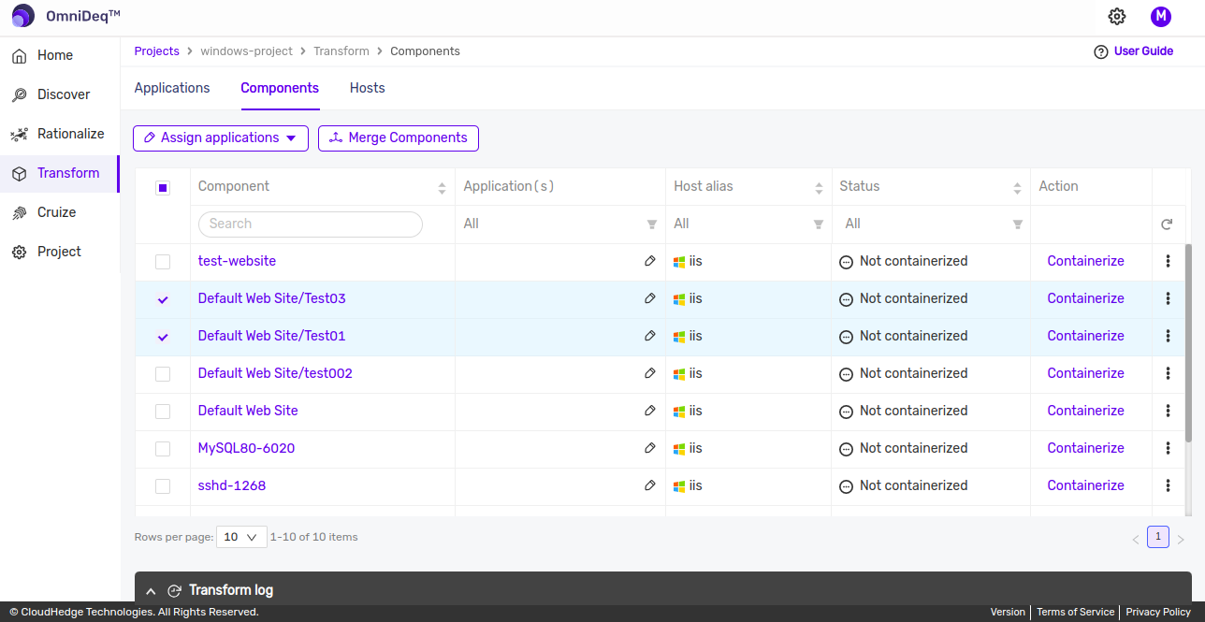Screen dimensions: 1205x622
Task: Toggle the select-all header checkbox
Action: pyautogui.click(x=163, y=188)
